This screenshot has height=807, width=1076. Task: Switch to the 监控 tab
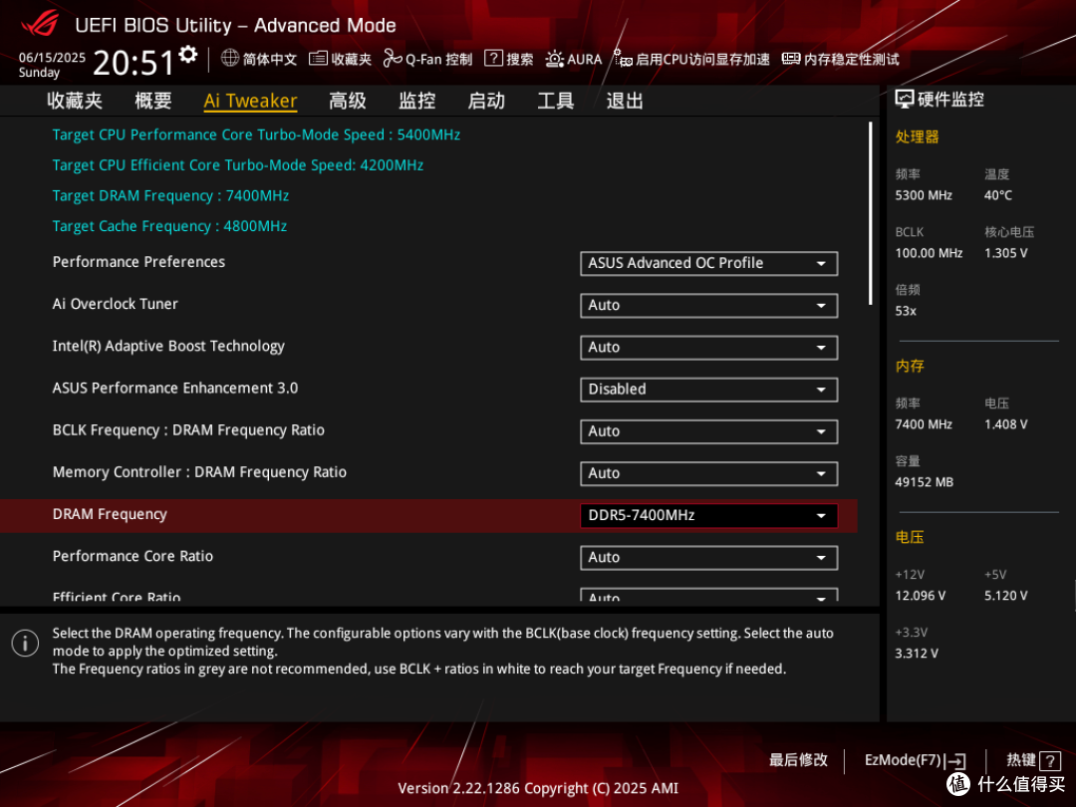(x=417, y=101)
